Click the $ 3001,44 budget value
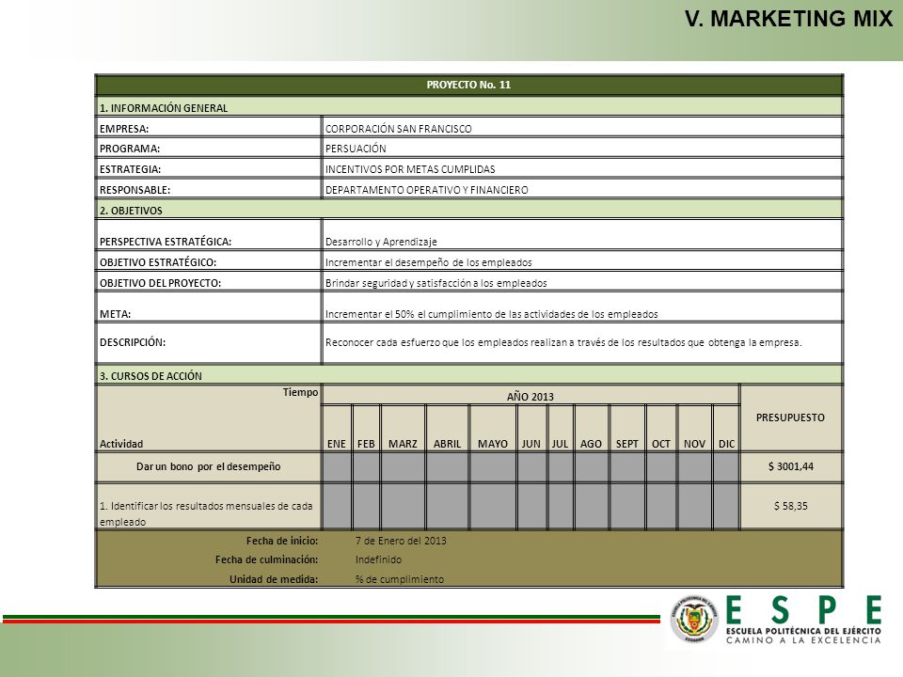This screenshot has height=677, width=903. pos(791,466)
